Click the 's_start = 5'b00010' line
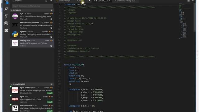Viewport: 199px width, 112px height. tap(92, 92)
